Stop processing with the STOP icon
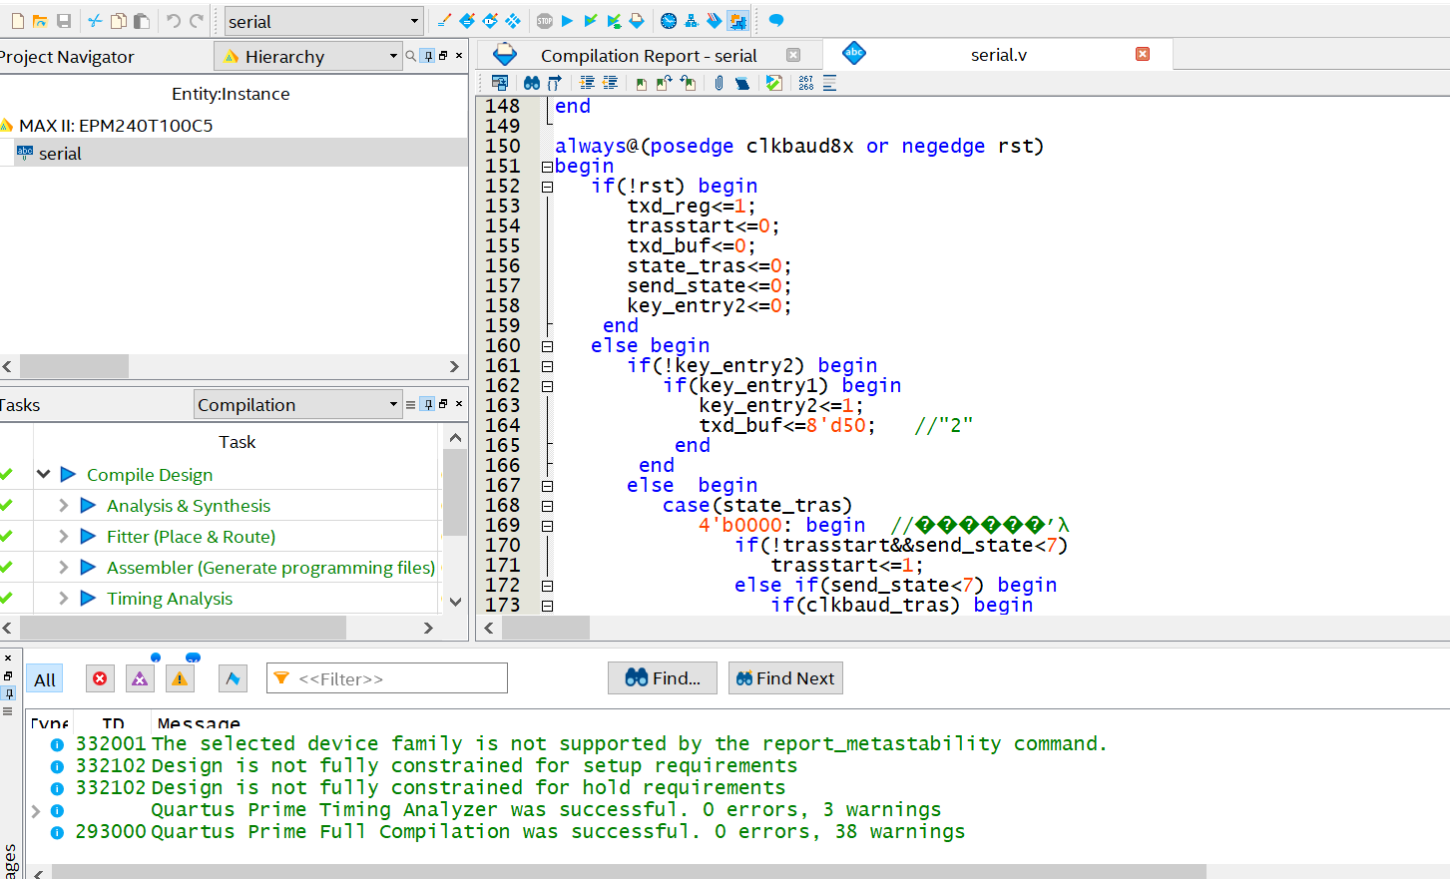The height and width of the screenshot is (879, 1450). (x=545, y=21)
